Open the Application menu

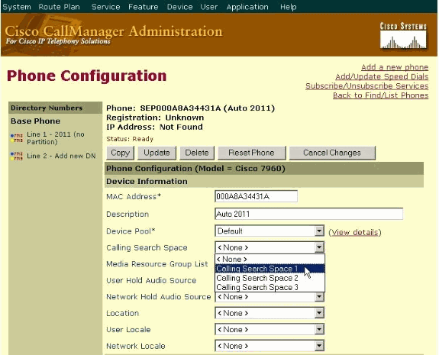click(247, 7)
